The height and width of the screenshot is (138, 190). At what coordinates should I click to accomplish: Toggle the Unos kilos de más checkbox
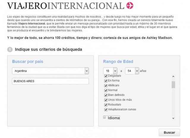[106, 100]
